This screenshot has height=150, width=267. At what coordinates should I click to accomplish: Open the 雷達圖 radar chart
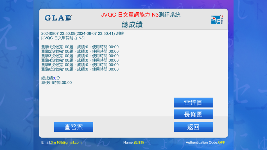point(193,103)
